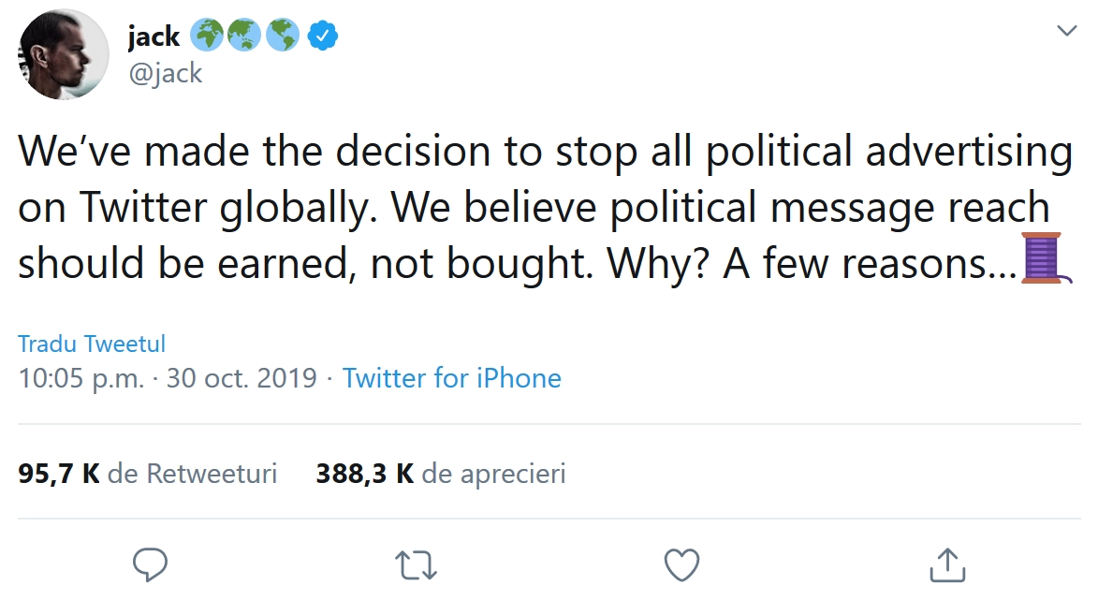Click the last globe emoji before the verified badge
Image resolution: width=1098 pixels, height=600 pixels.
point(282,37)
